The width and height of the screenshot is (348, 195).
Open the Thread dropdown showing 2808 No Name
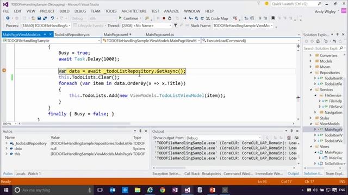(146, 25)
